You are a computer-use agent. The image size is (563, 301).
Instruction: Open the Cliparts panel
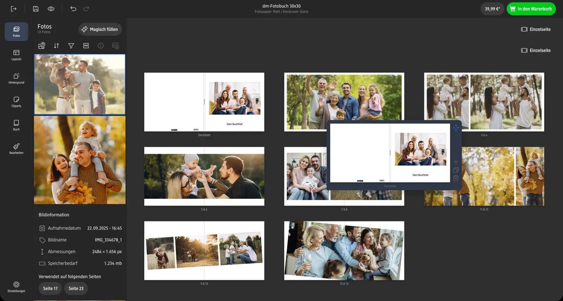tap(17, 102)
